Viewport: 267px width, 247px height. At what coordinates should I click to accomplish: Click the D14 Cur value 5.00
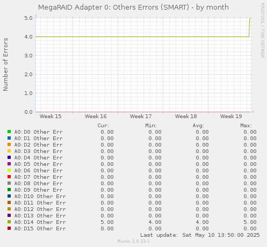pos(107,222)
